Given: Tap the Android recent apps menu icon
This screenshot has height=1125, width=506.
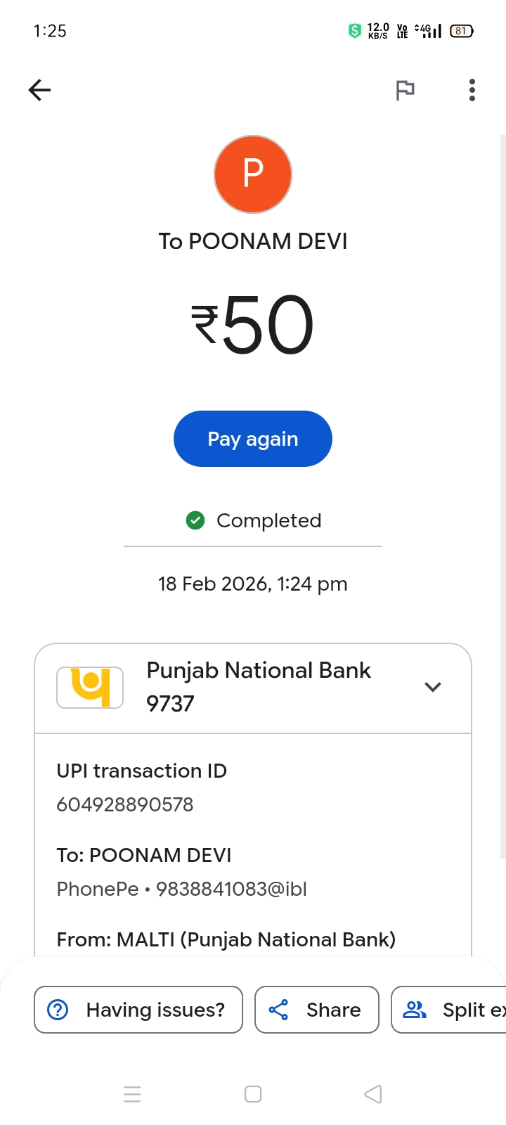Looking at the screenshot, I should (x=132, y=1094).
